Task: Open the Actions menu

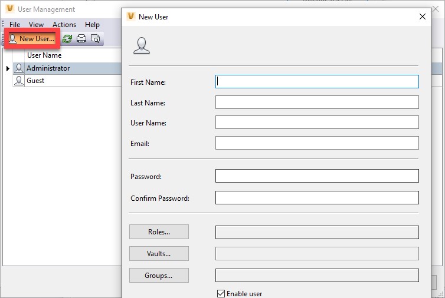Action: (64, 25)
